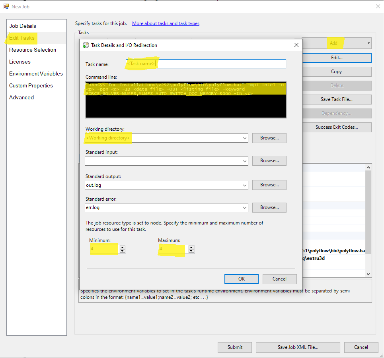Open the Add button dropdown arrow
The image size is (384, 358).
point(368,43)
